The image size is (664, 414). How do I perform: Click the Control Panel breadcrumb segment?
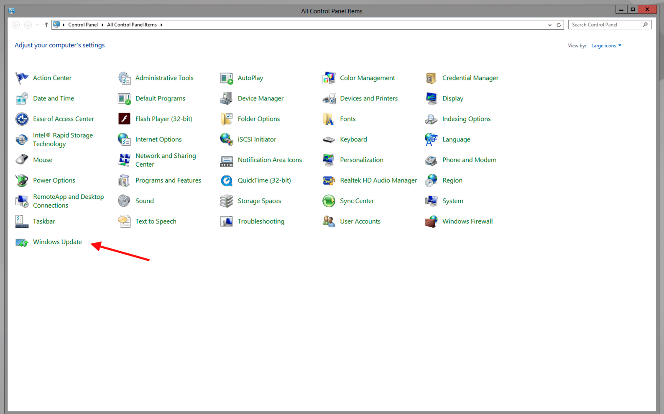click(83, 25)
